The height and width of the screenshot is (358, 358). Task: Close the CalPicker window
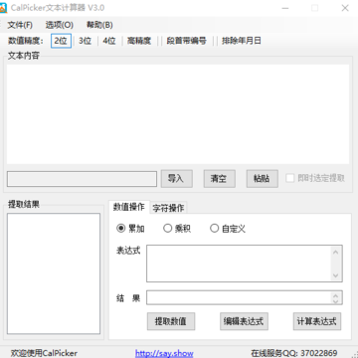345,8
